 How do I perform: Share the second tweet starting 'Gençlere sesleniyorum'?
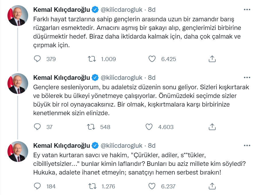(x=212, y=127)
